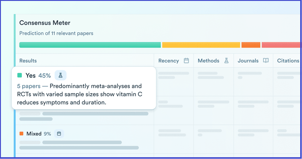Click the Mixed 9% result label
The image size is (302, 159).
click(39, 134)
